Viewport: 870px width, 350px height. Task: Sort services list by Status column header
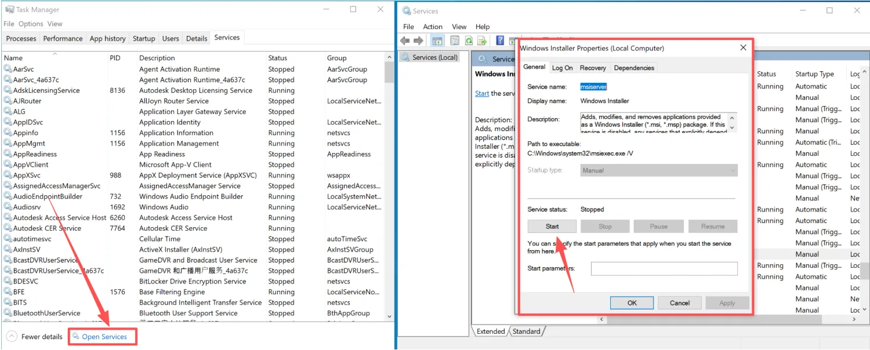(278, 58)
